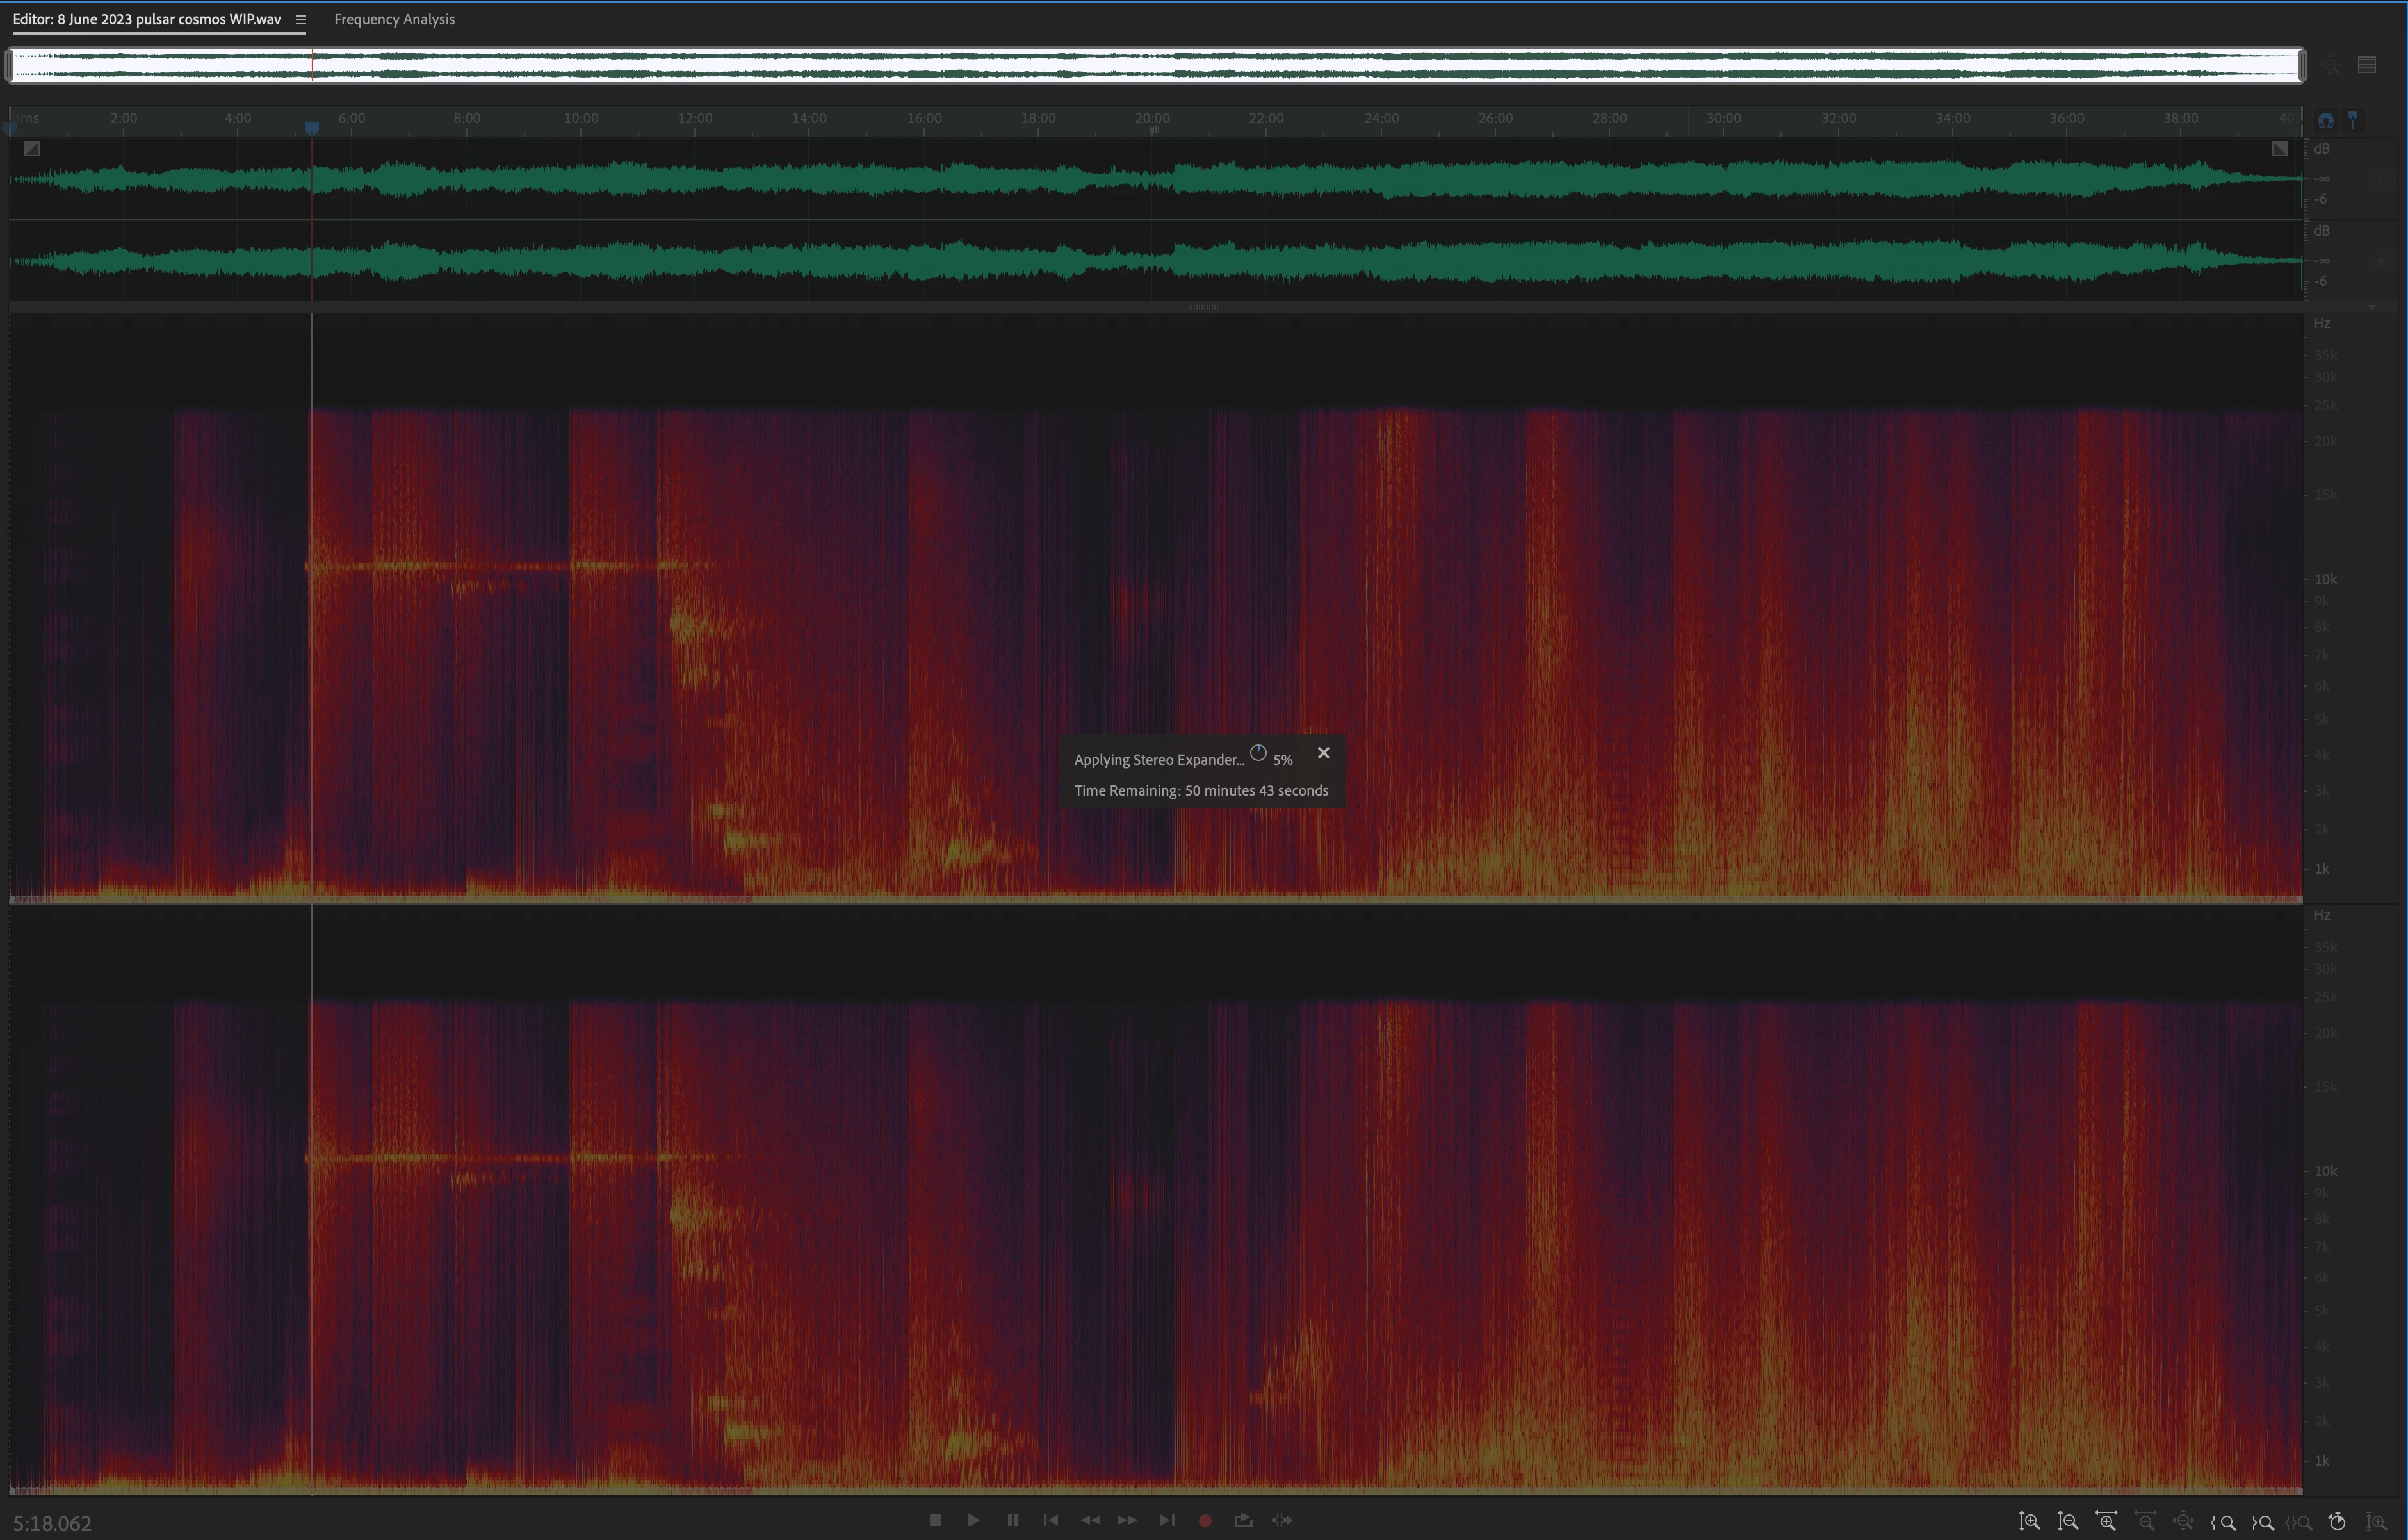This screenshot has width=2408, height=1540.
Task: Click Zoom In Time icon
Action: coord(2106,1521)
